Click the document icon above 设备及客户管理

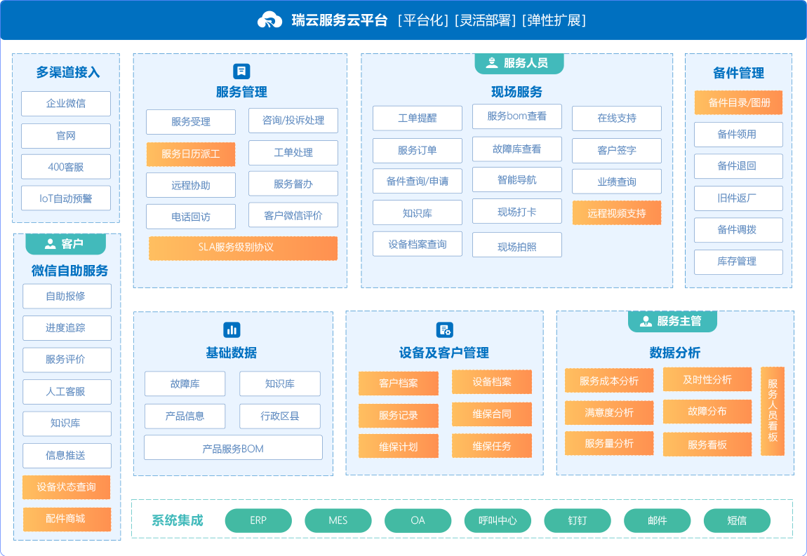(445, 330)
